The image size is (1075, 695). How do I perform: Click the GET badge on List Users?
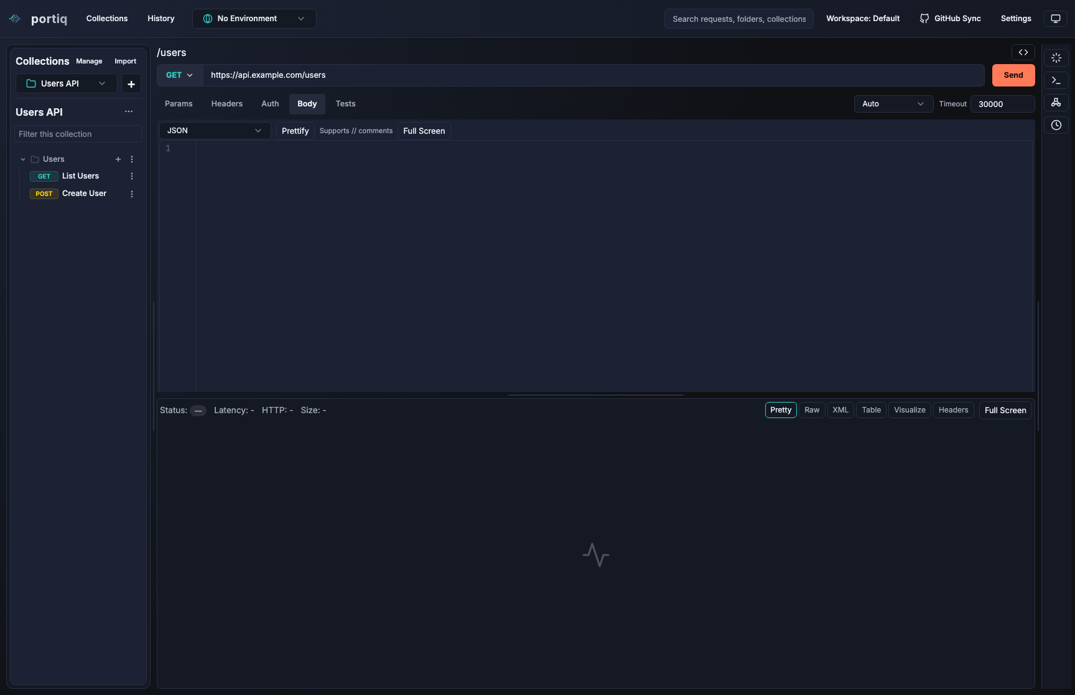(44, 176)
